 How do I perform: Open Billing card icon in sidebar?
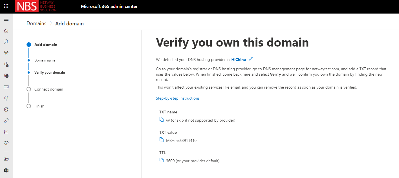[x=6, y=87]
